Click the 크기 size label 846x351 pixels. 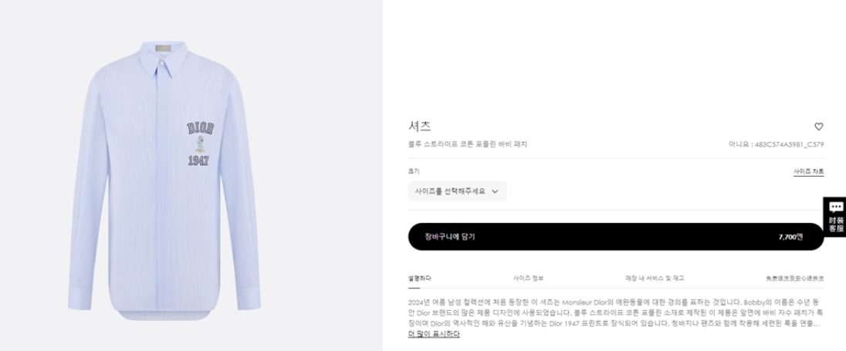click(413, 171)
